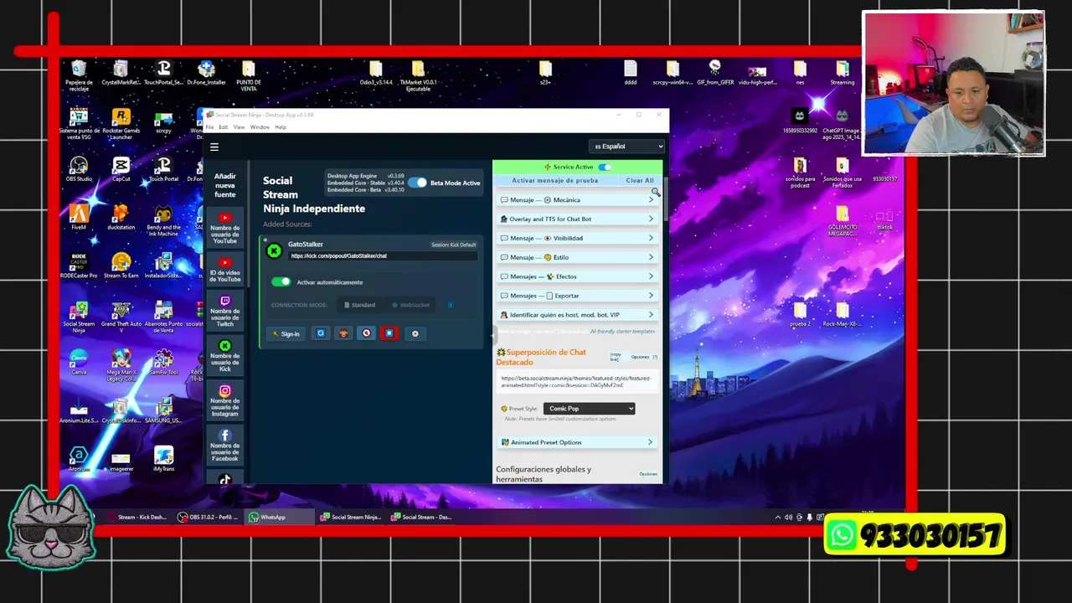Click the settings panel vertical scrollbar
The width and height of the screenshot is (1072, 603).
[666, 198]
